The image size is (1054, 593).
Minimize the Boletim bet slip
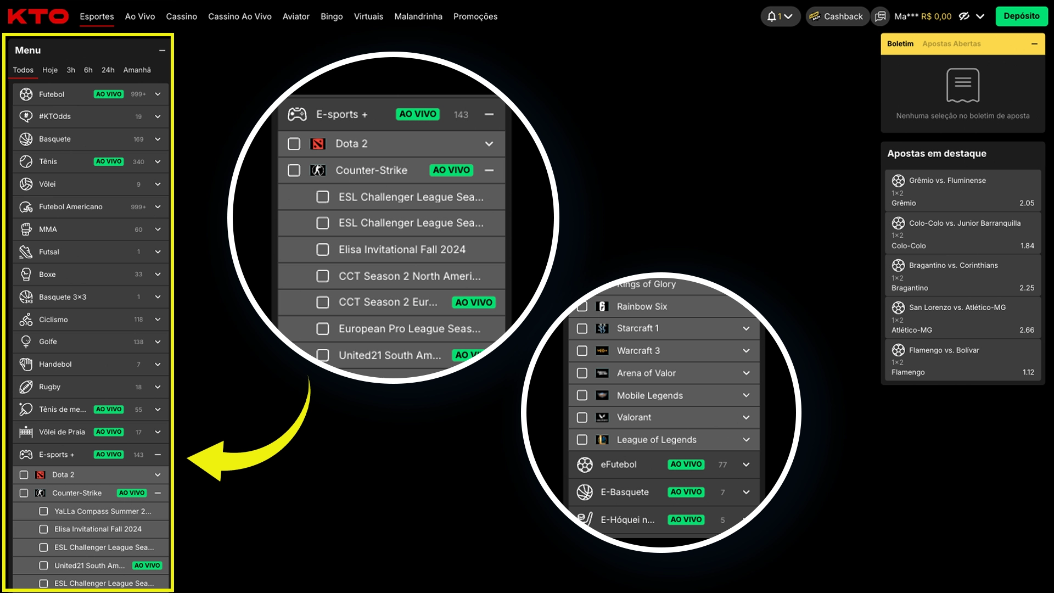click(1034, 44)
